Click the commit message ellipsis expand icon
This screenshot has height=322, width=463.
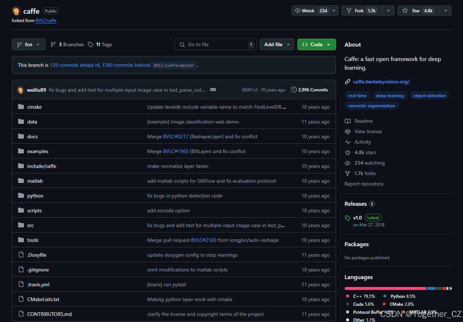pos(213,90)
